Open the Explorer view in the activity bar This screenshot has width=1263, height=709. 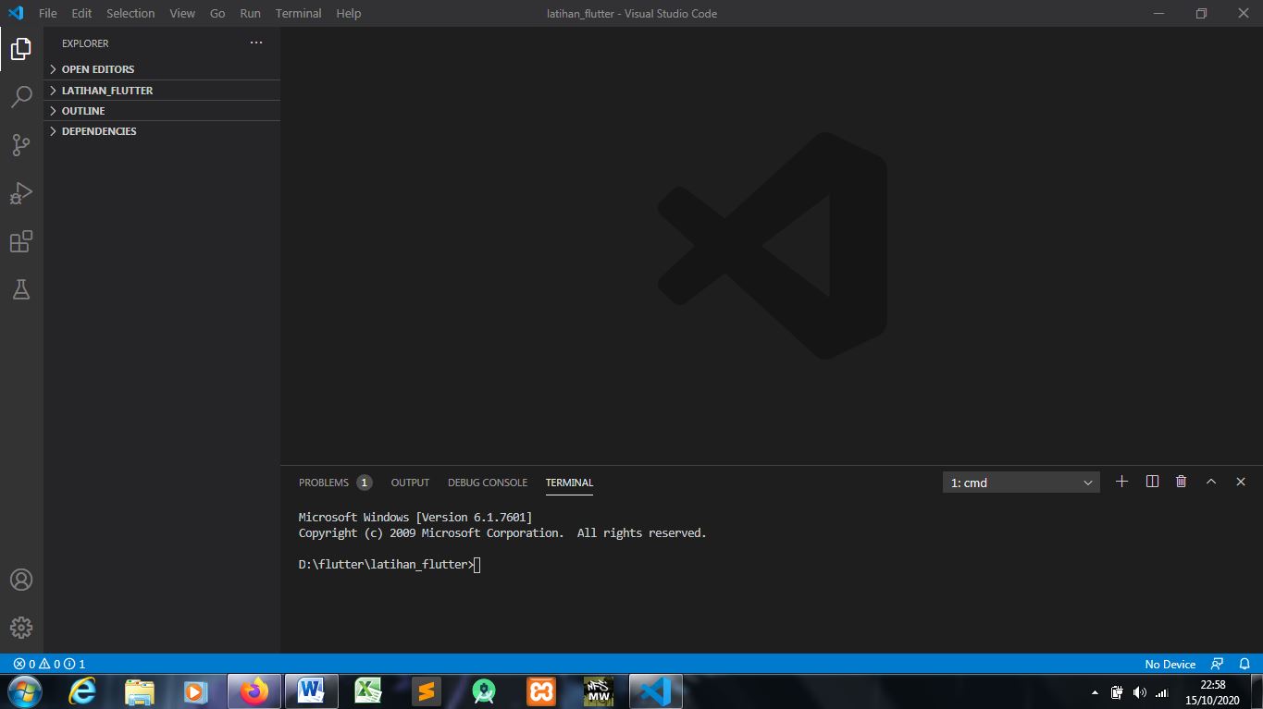(x=20, y=48)
